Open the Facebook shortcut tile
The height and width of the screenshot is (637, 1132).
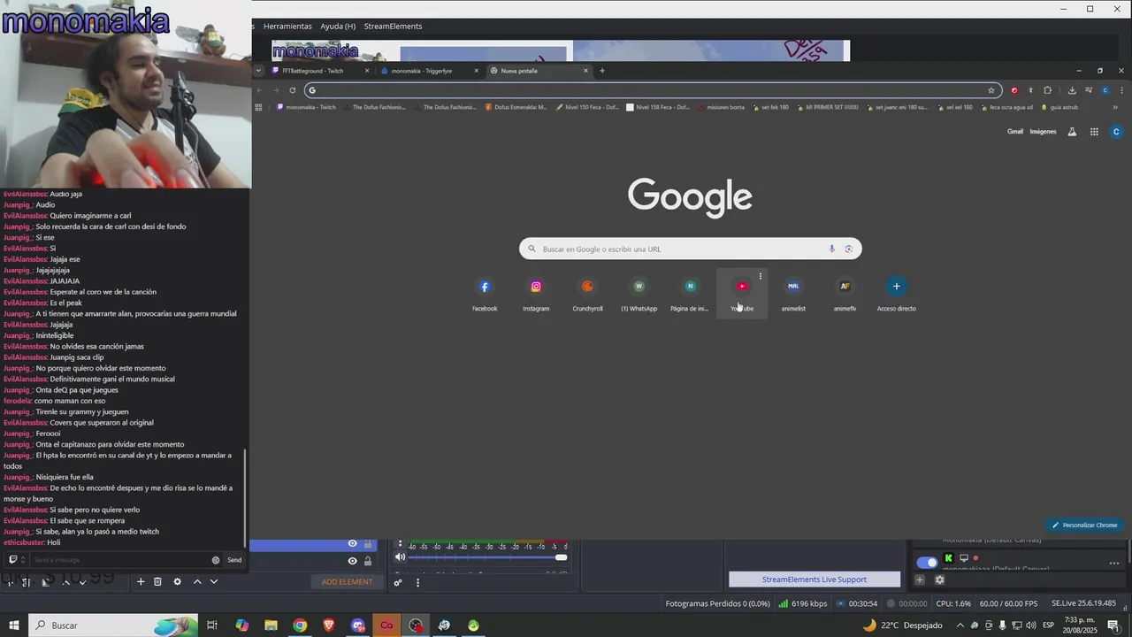[485, 294]
